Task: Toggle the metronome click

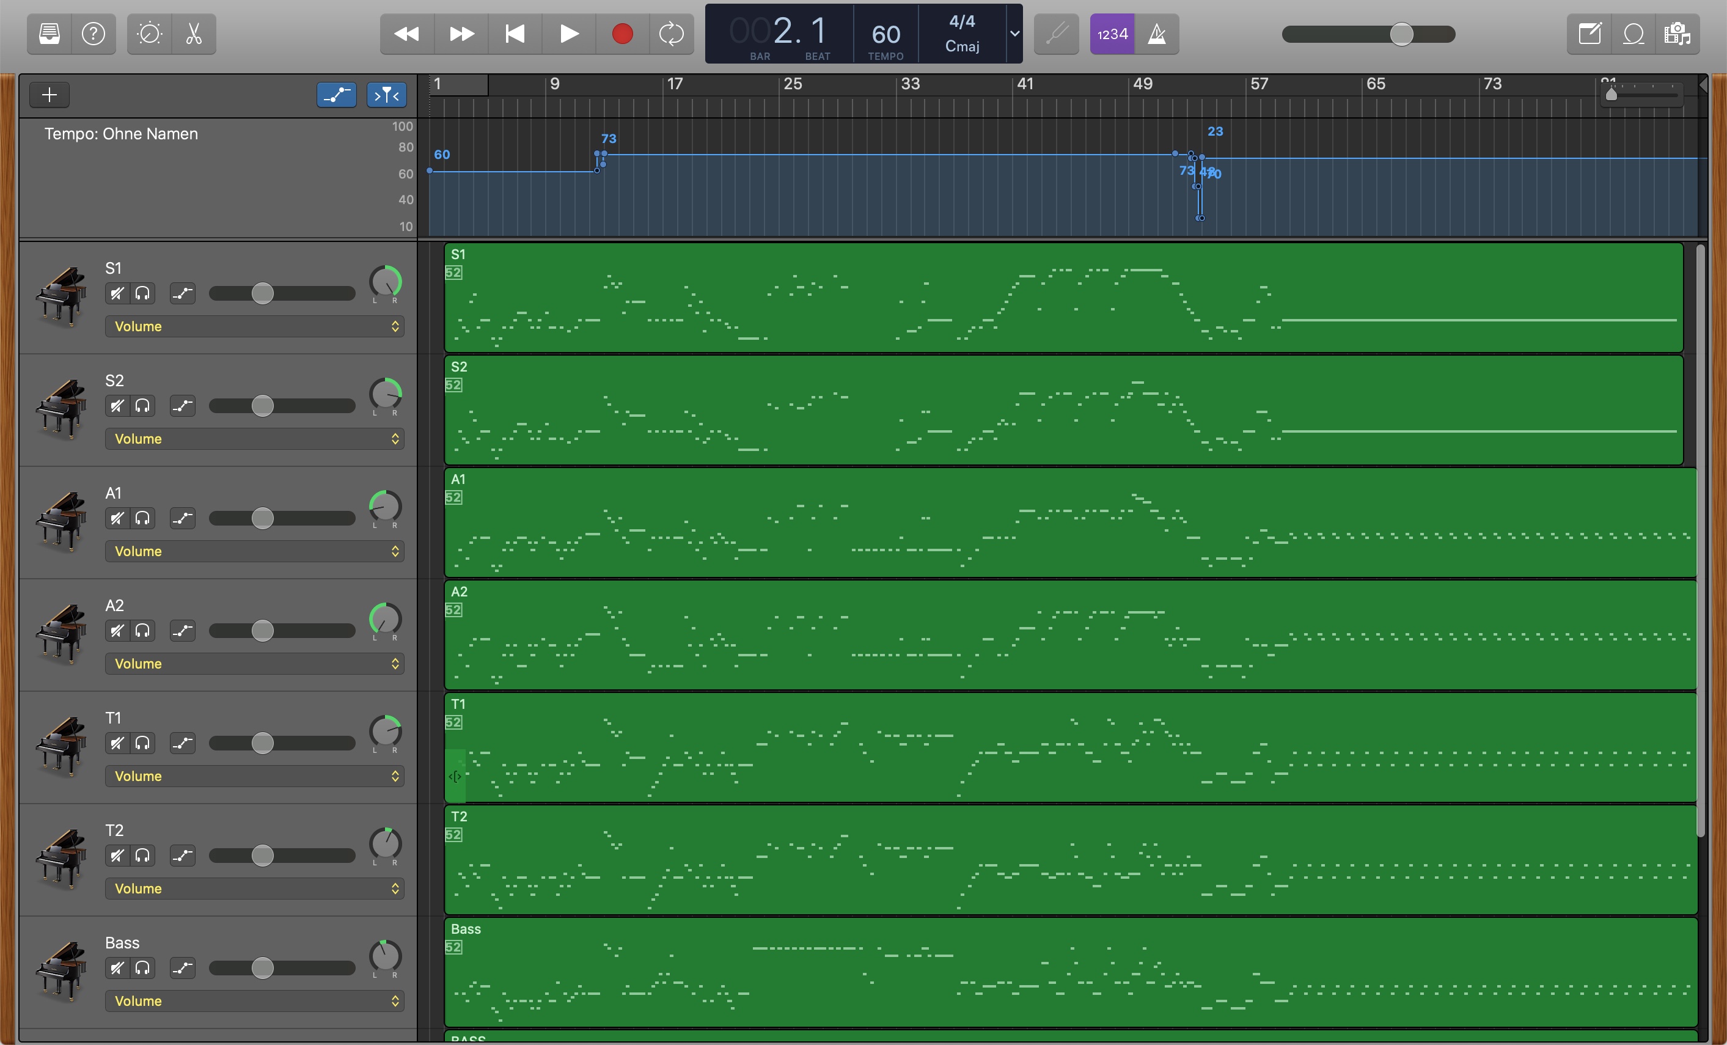Action: click(1156, 34)
